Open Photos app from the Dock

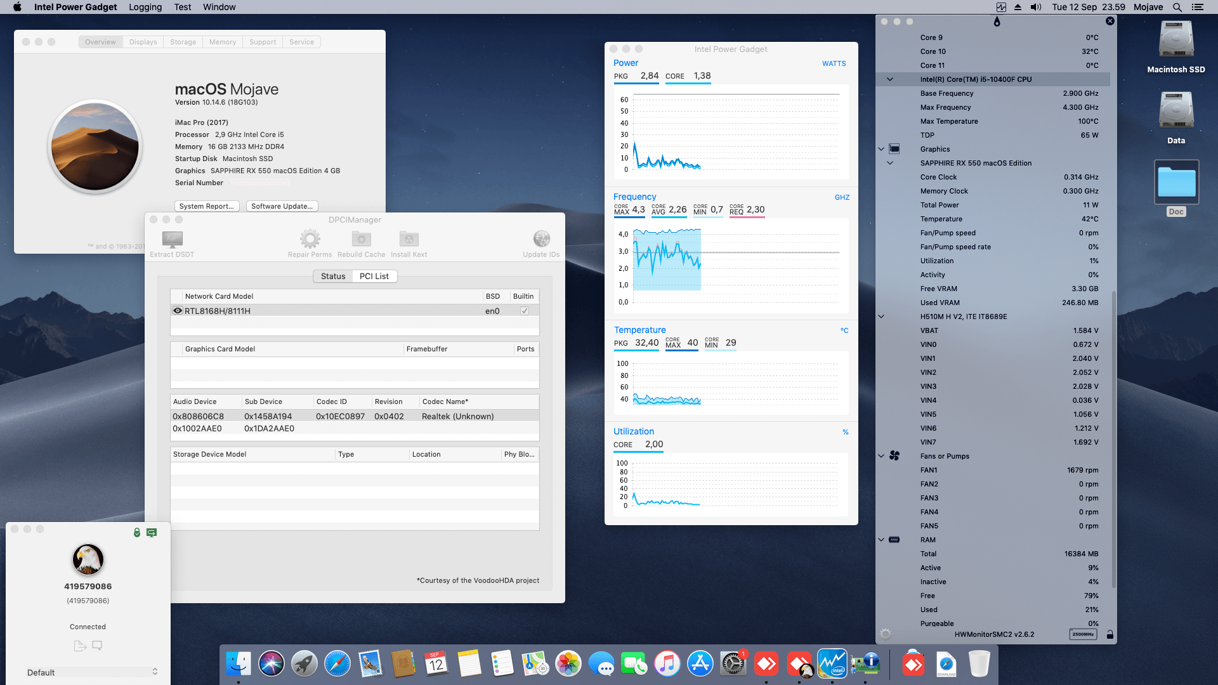[x=568, y=664]
